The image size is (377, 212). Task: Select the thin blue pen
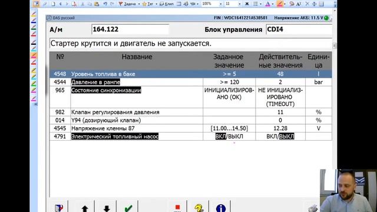34,21
